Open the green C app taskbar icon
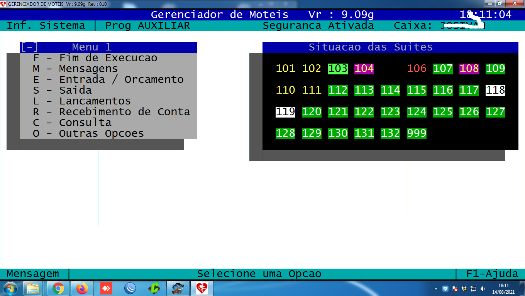The image size is (525, 296). tap(154, 288)
